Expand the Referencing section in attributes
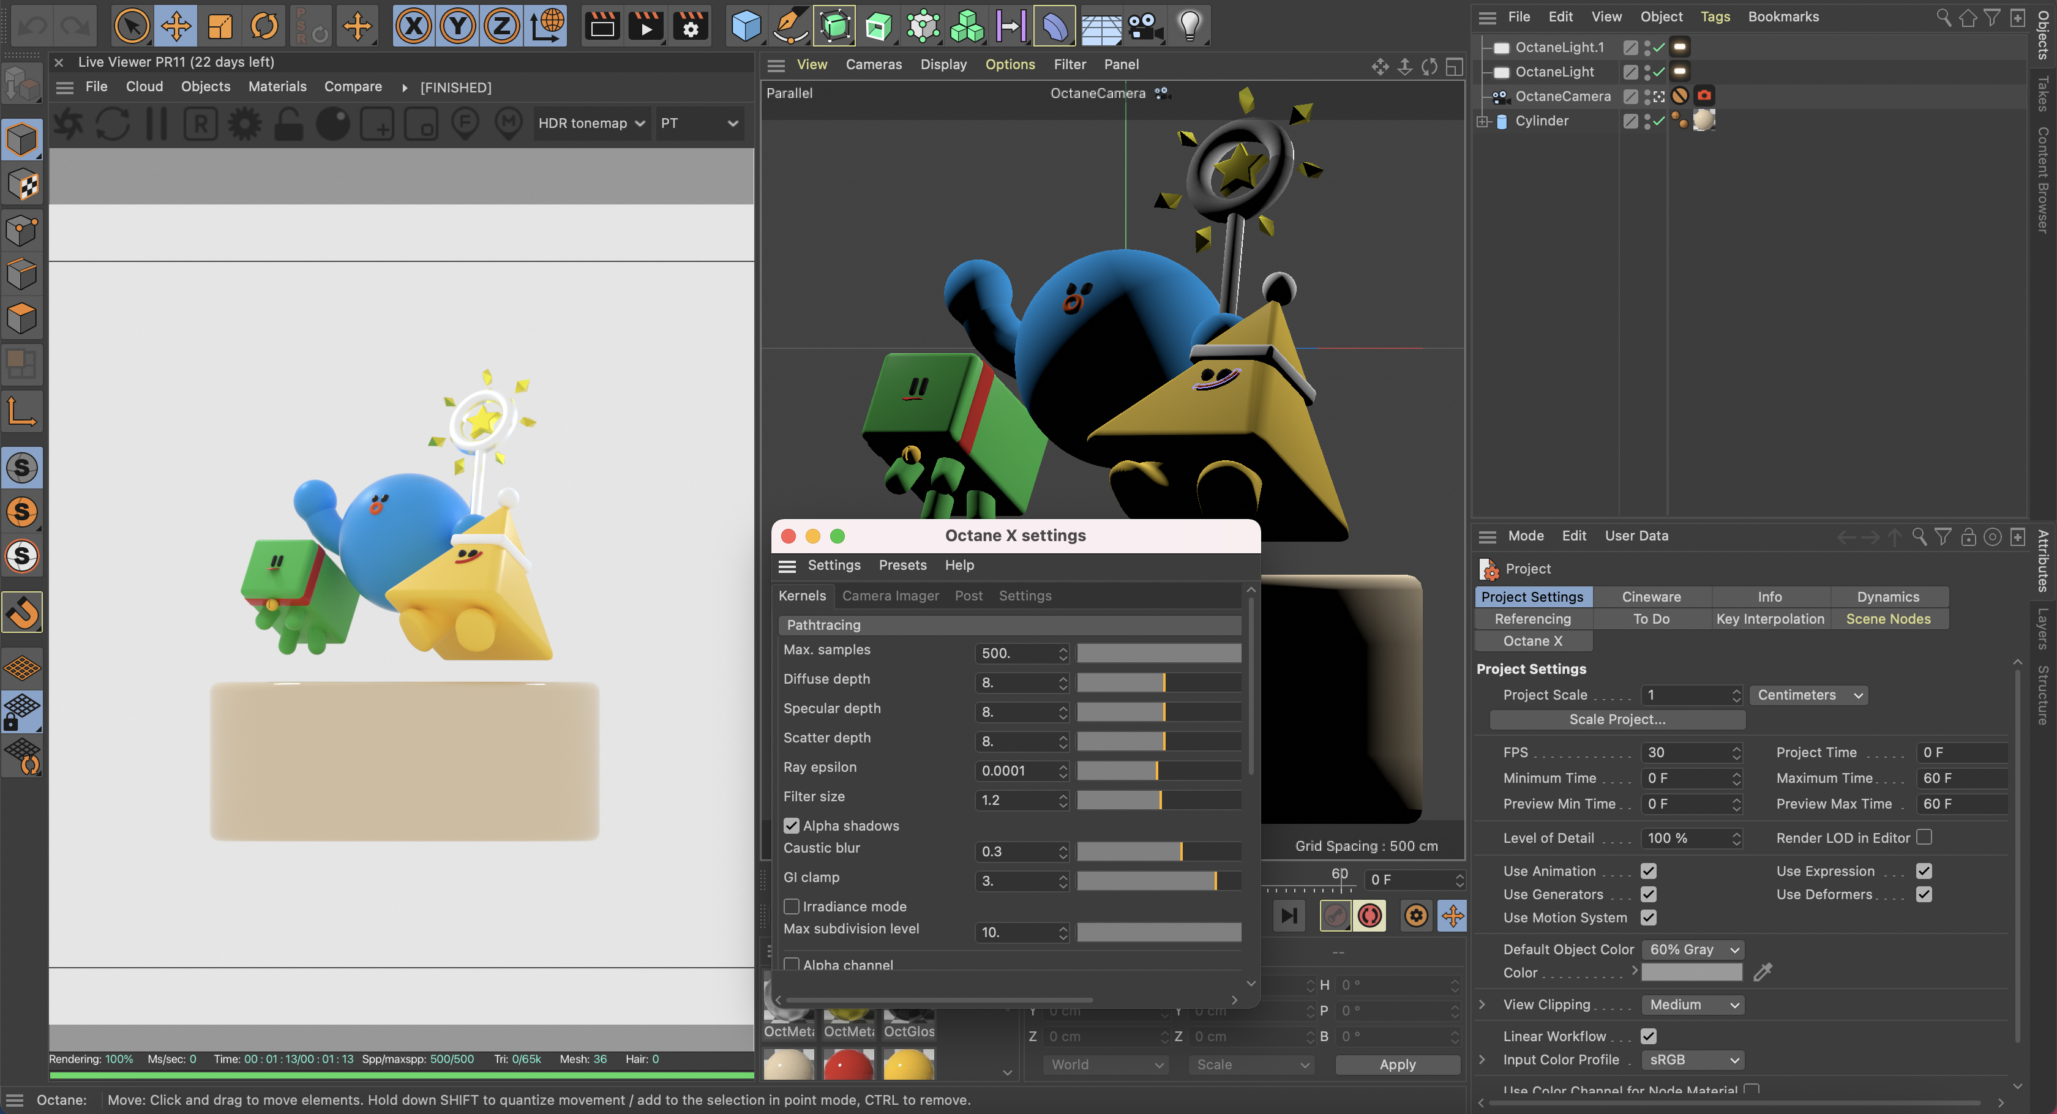 (1533, 618)
